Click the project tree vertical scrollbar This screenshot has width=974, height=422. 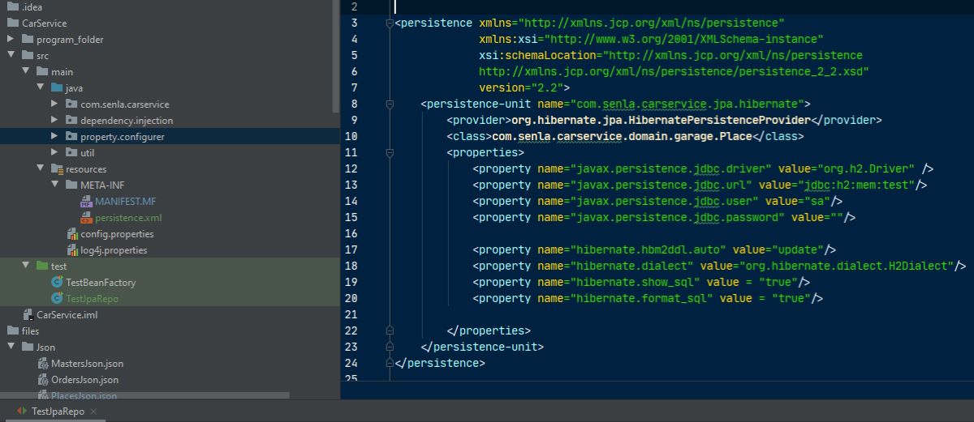[336, 57]
